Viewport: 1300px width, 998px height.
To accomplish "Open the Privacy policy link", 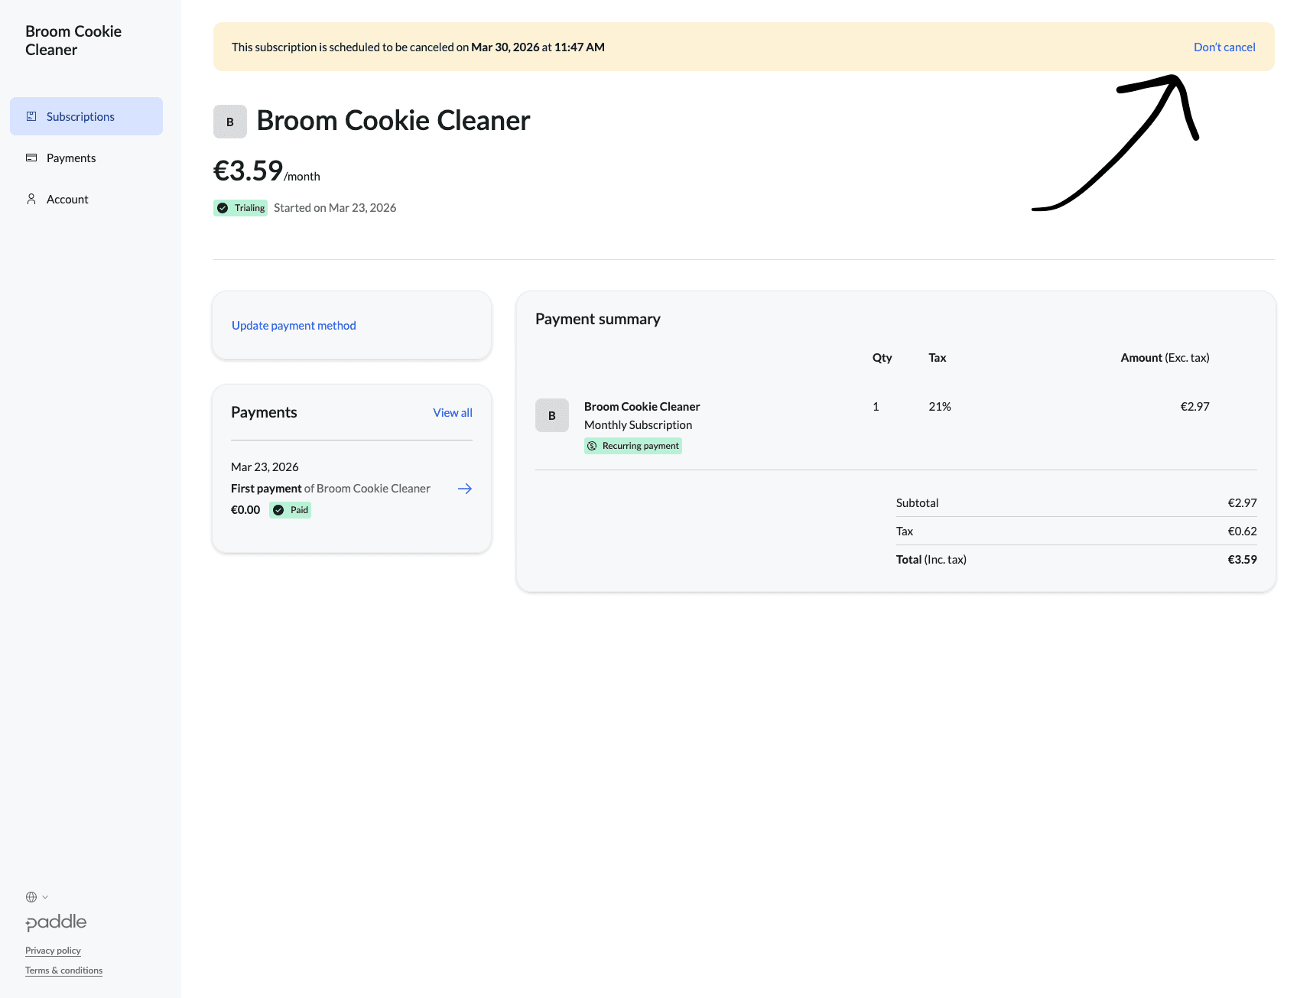I will click(53, 951).
